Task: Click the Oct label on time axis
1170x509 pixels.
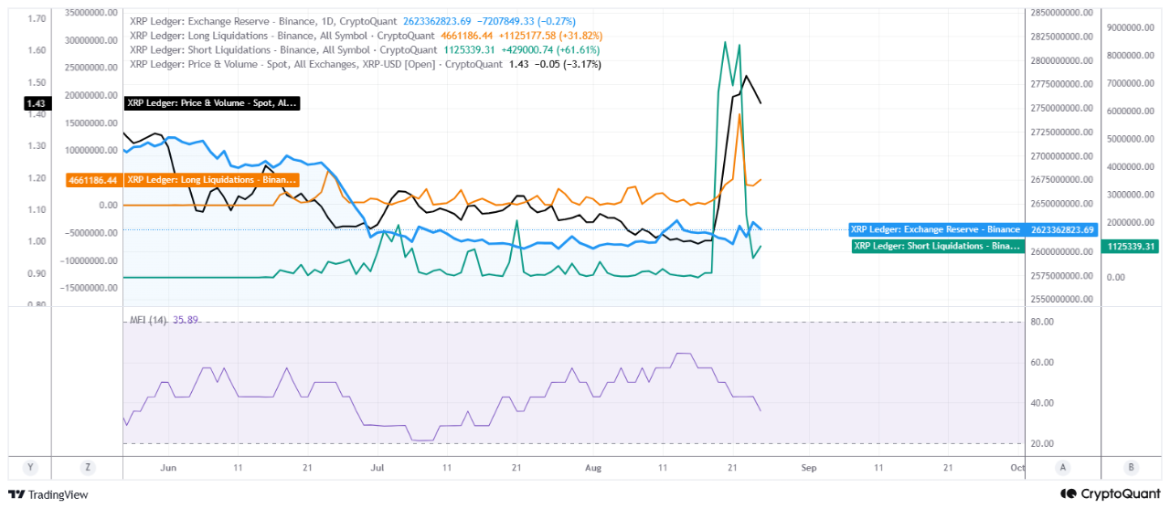Action: 1017,467
